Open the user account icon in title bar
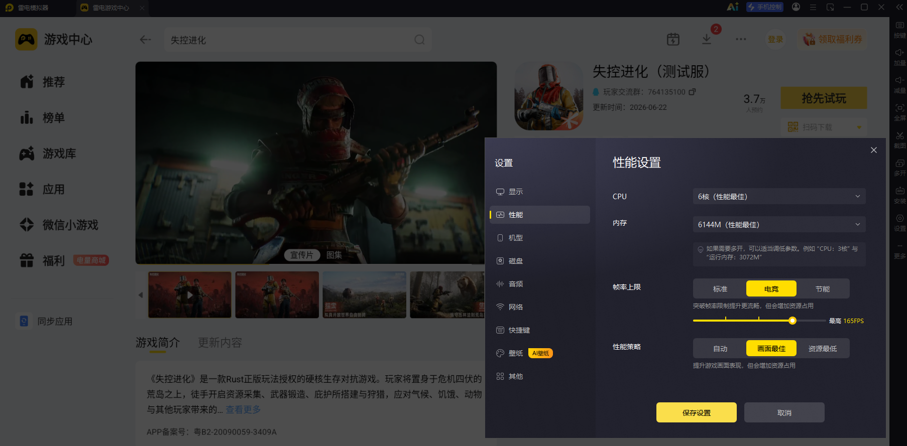 point(796,7)
